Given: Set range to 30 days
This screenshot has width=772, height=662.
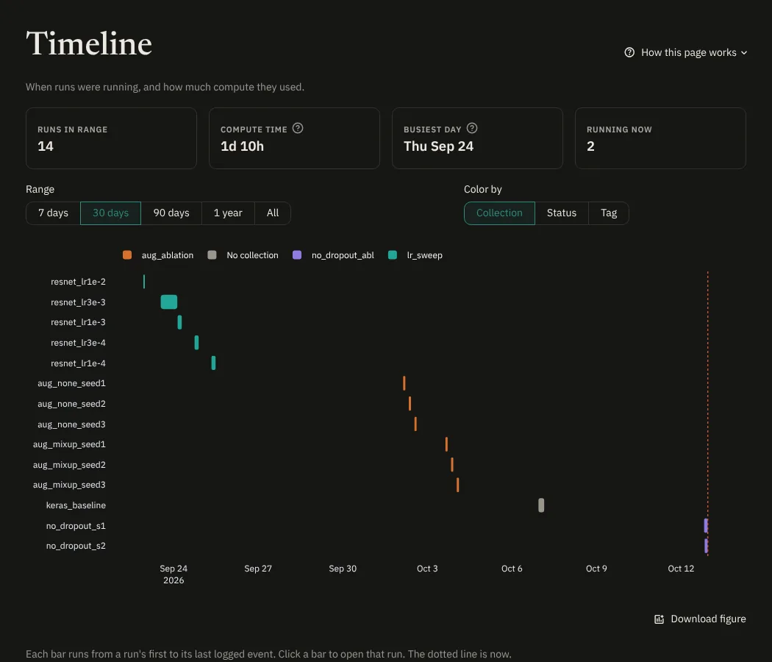Looking at the screenshot, I should 111,213.
